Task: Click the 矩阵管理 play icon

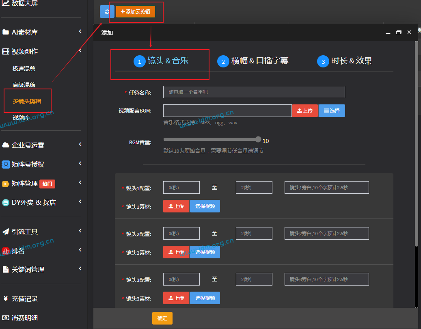Action: (x=6, y=184)
